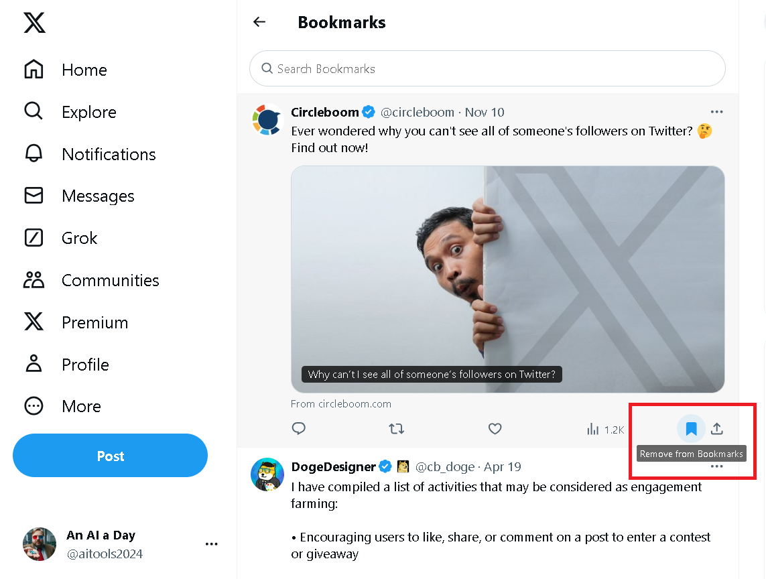The width and height of the screenshot is (766, 579).
Task: Share Circleboom's post via the upload icon
Action: (717, 428)
